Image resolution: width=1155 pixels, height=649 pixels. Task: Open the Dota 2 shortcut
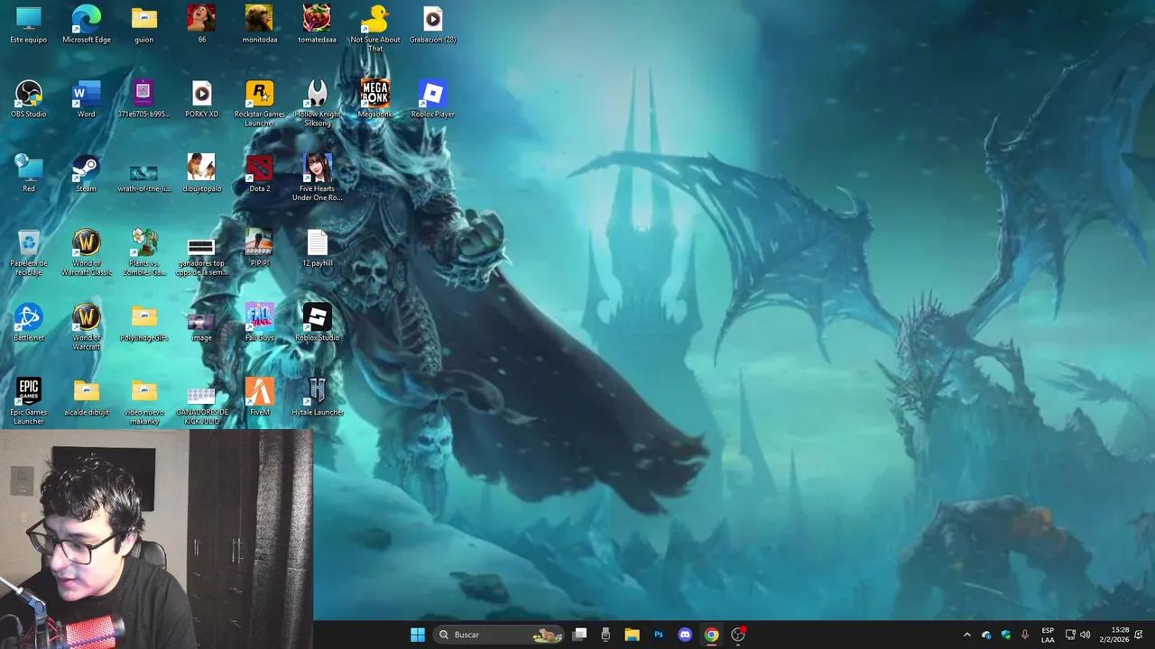pos(260,174)
